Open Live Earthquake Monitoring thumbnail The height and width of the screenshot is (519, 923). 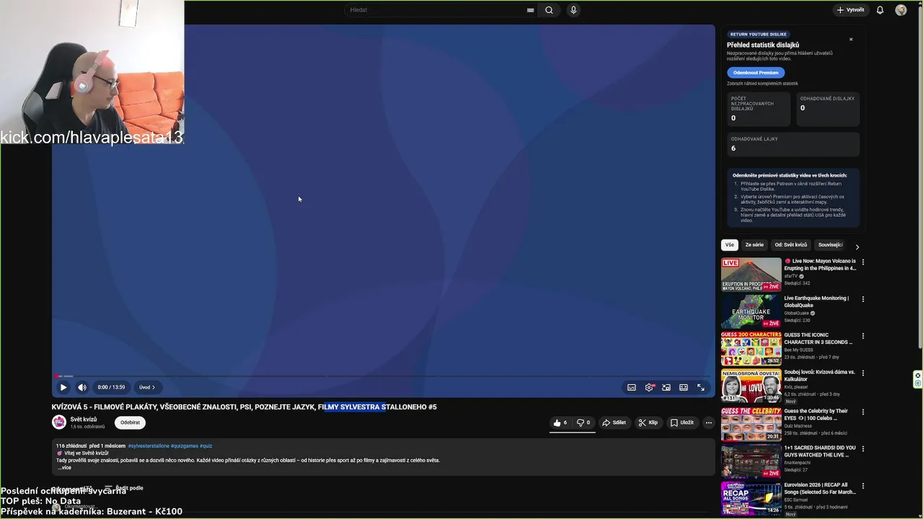click(x=751, y=311)
